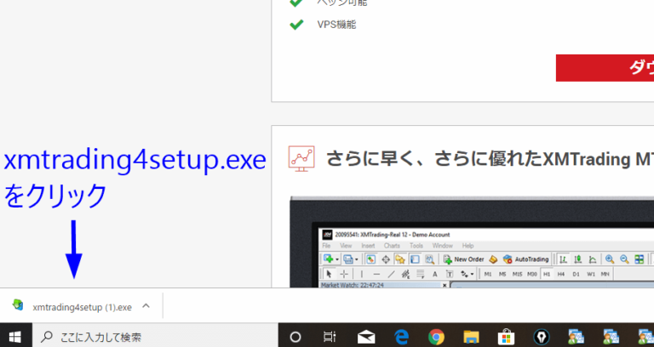Viewport: 654px width, 347px height.
Task: Launch Mail app from taskbar
Action: tap(366, 337)
